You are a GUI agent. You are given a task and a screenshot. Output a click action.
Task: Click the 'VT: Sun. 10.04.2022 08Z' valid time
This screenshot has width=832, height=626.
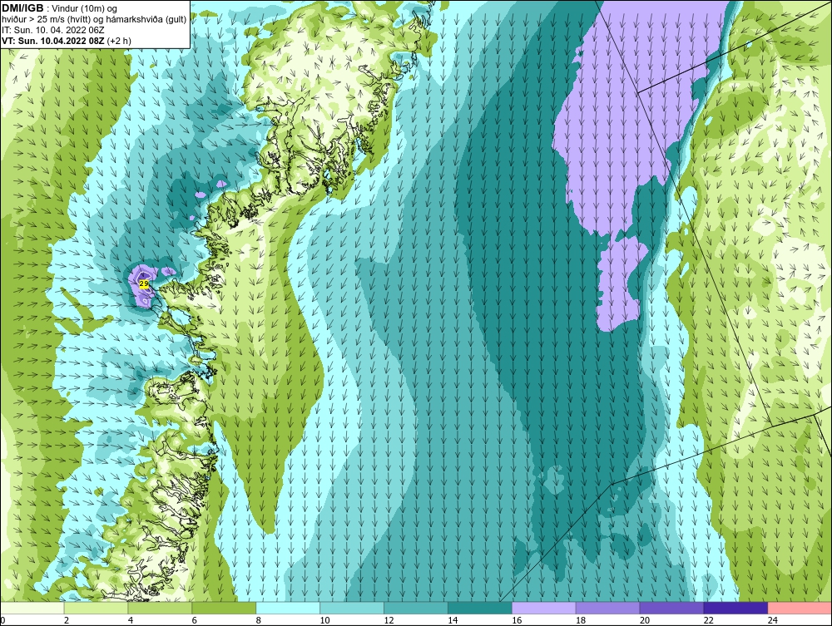pyautogui.click(x=53, y=40)
